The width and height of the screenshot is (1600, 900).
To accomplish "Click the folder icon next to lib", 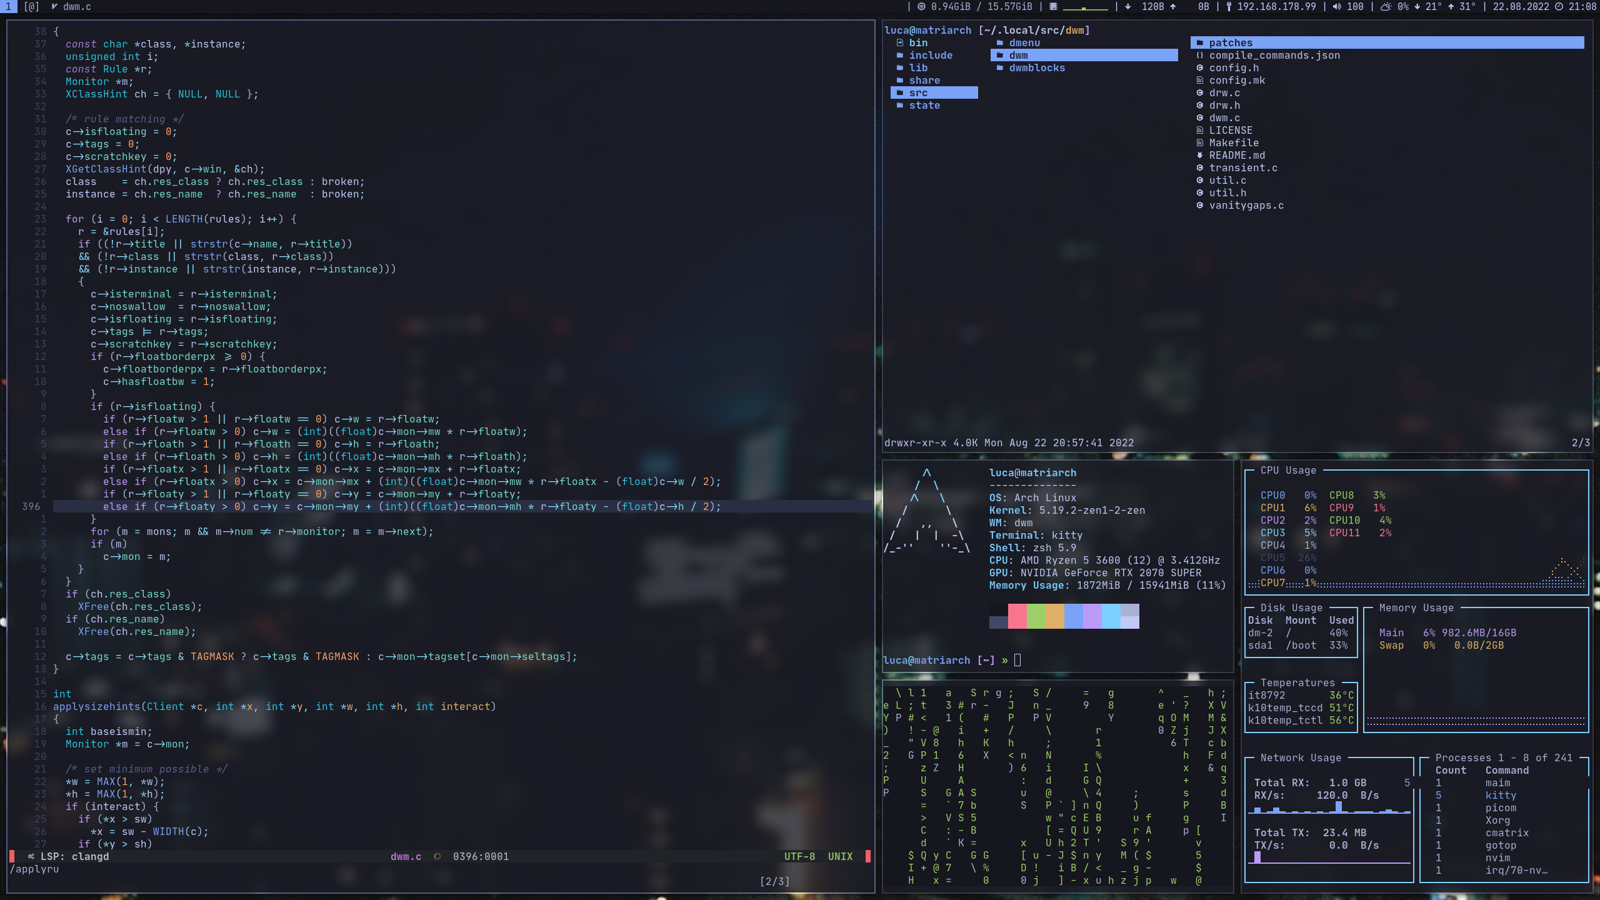I will pos(900,67).
